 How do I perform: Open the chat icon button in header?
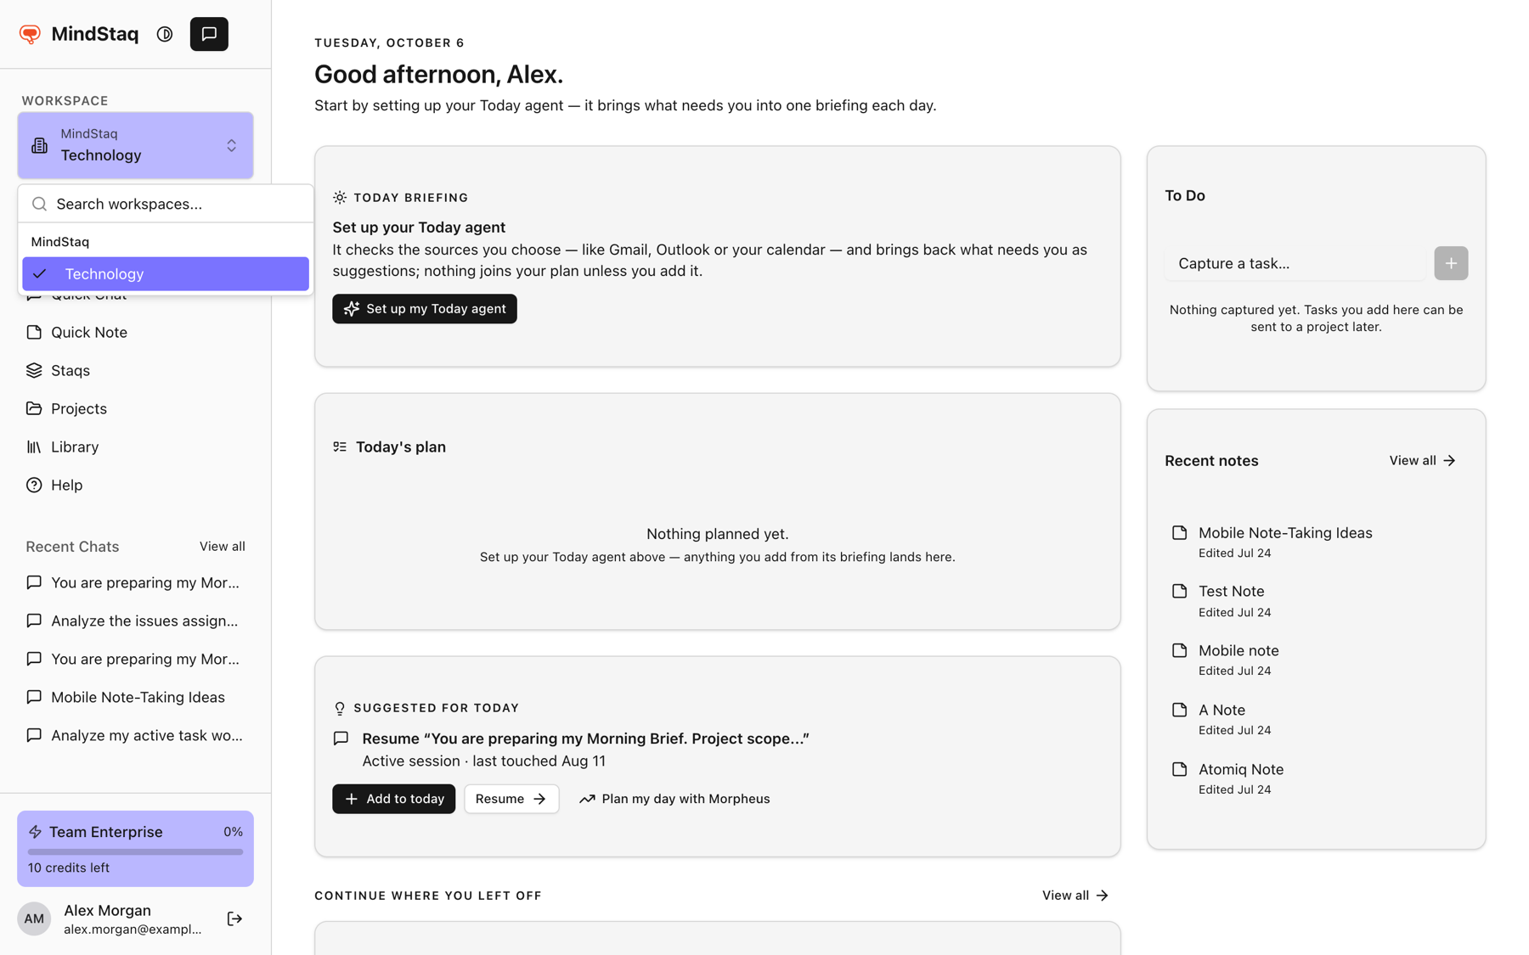pyautogui.click(x=209, y=34)
